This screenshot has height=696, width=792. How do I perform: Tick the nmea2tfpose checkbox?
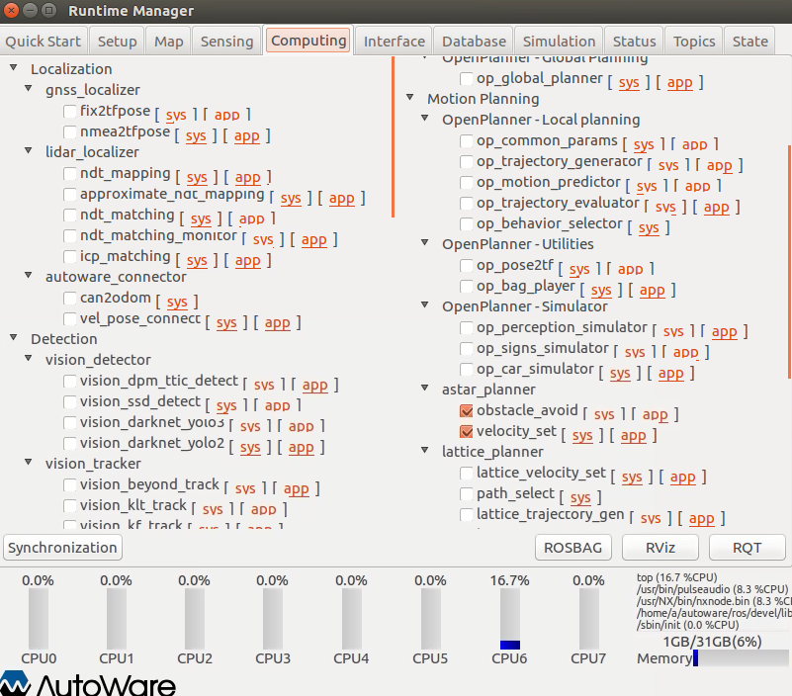click(70, 131)
